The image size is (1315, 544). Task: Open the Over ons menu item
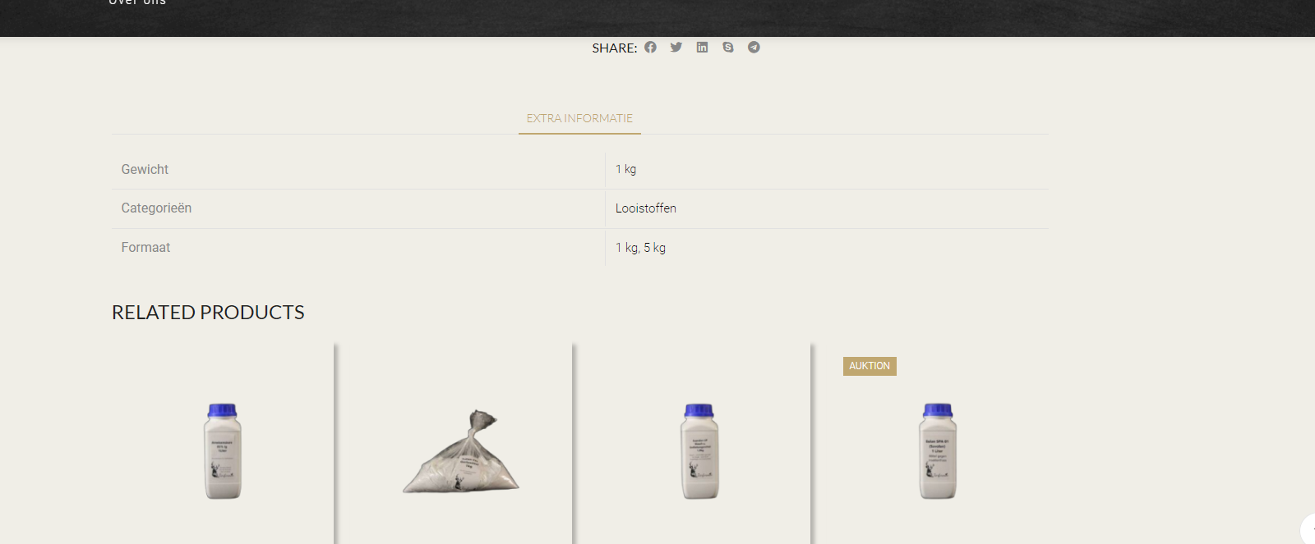137,2
